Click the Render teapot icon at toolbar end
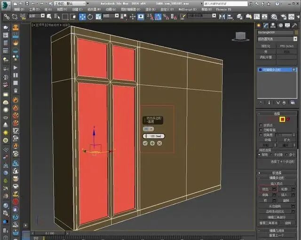Screen dimensions: 301x240 click(291, 17)
